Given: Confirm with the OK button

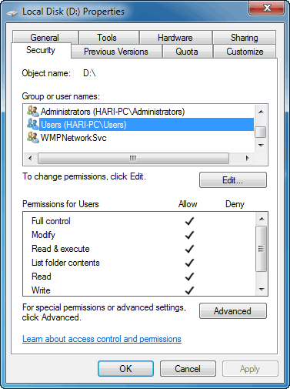Looking at the screenshot, I should tap(125, 369).
